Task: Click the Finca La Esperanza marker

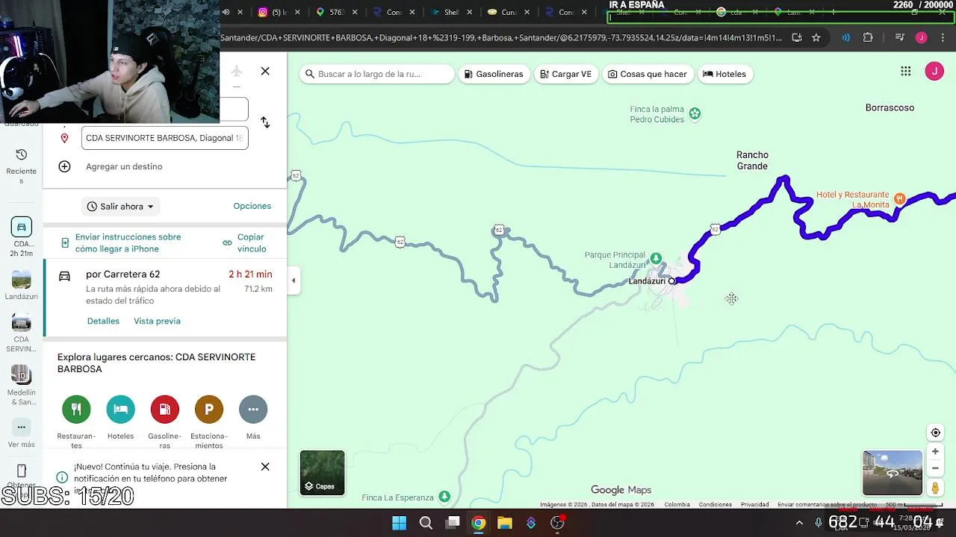Action: [x=444, y=497]
